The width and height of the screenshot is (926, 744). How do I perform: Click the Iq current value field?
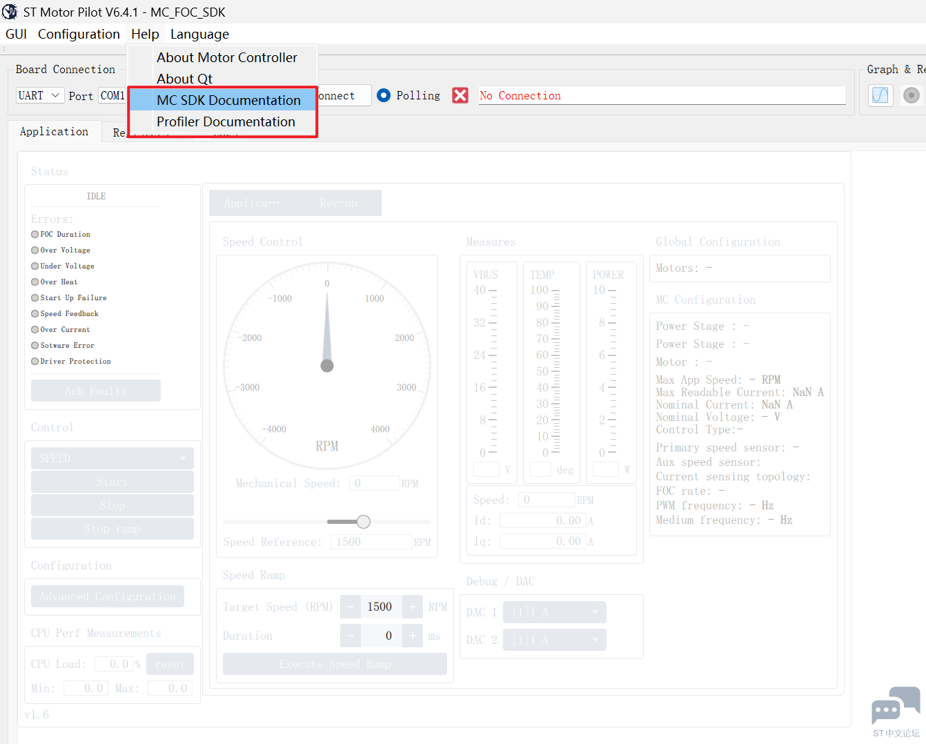pos(543,541)
